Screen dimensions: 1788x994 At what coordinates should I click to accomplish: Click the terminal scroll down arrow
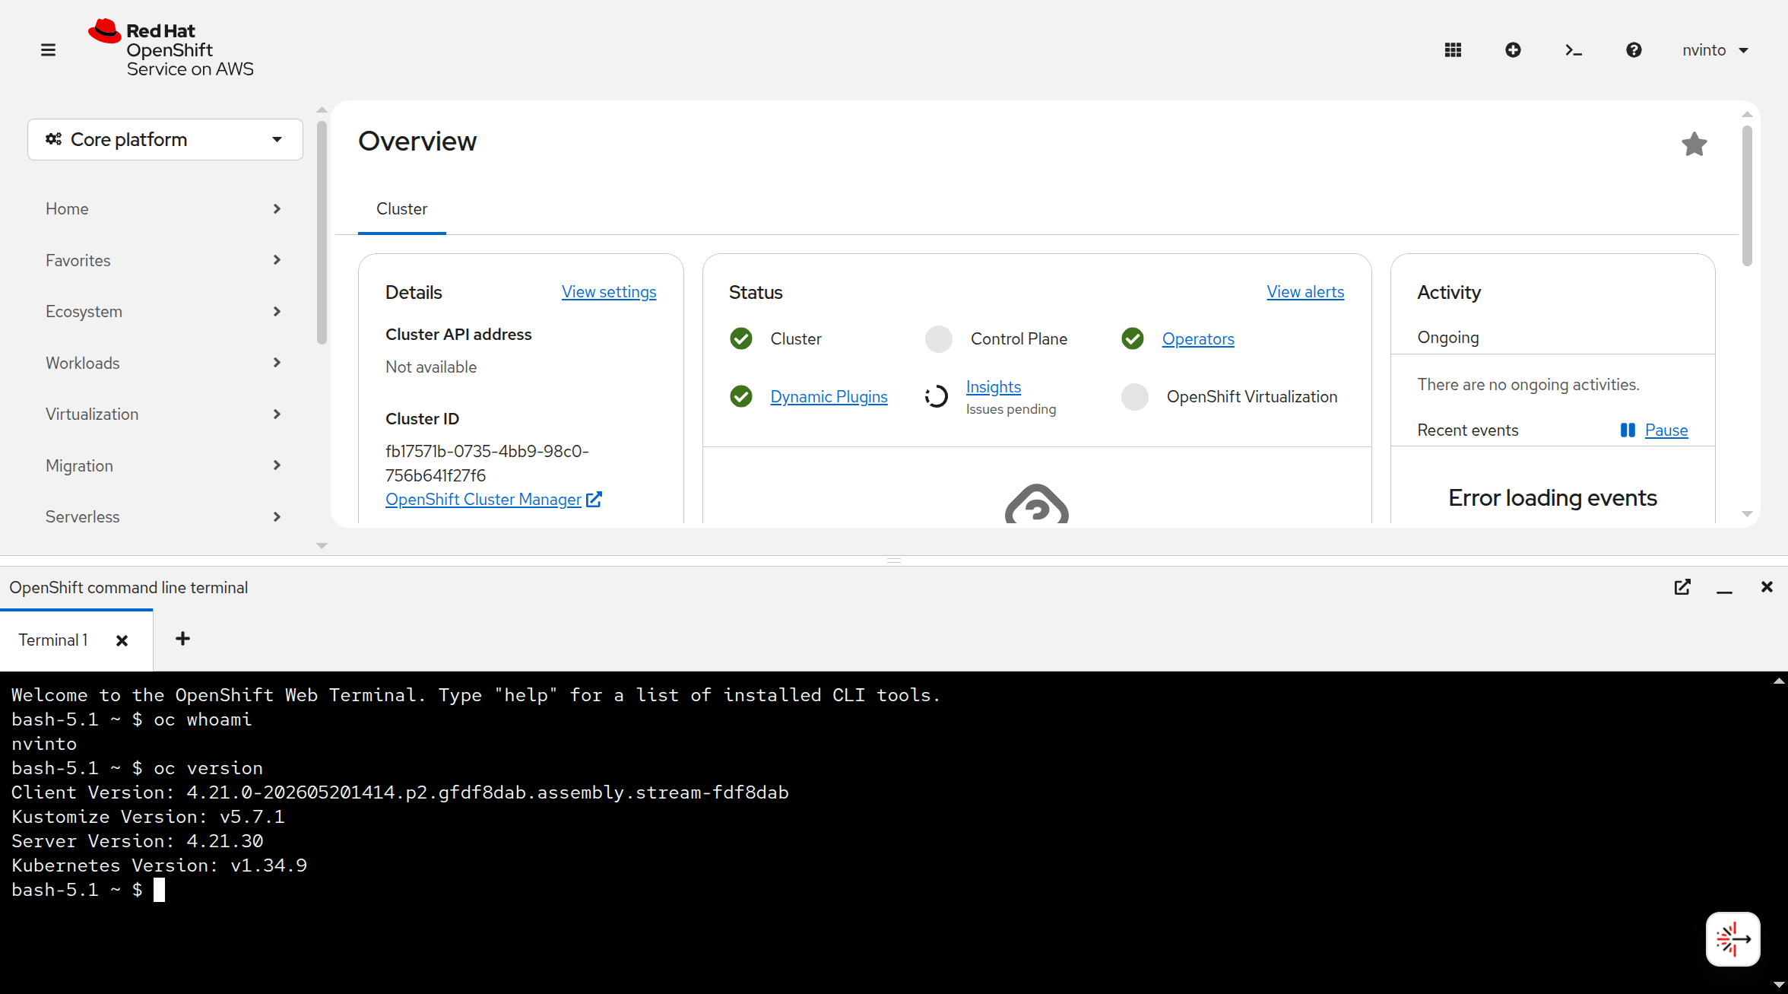point(1778,986)
